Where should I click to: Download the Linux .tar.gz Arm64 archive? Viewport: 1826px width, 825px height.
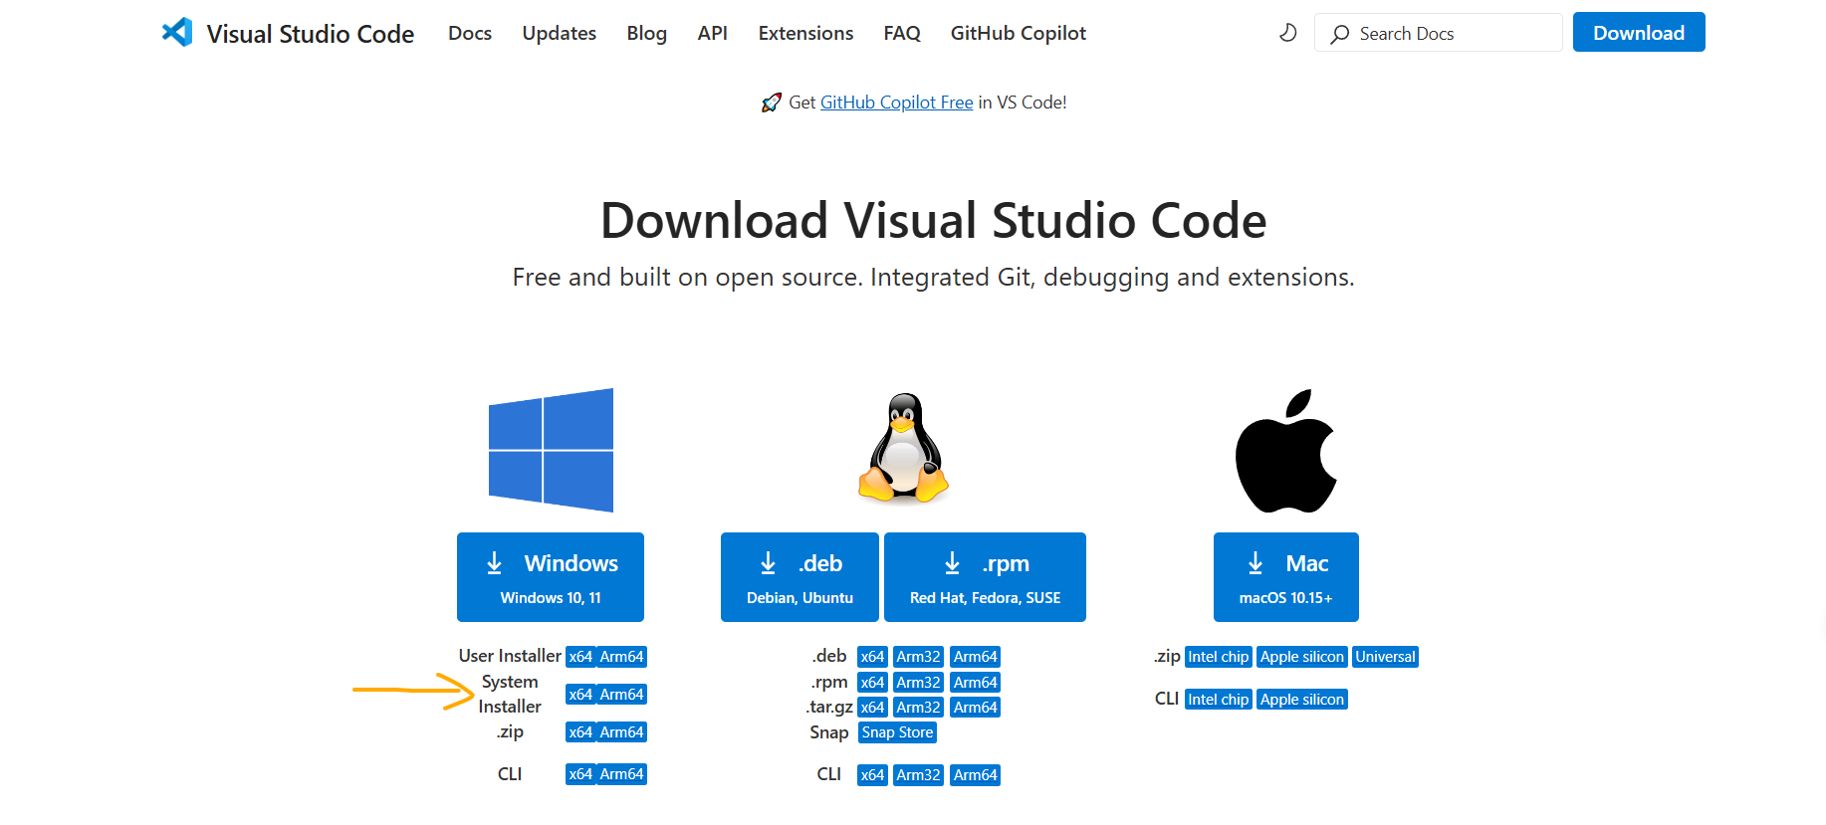click(x=975, y=708)
